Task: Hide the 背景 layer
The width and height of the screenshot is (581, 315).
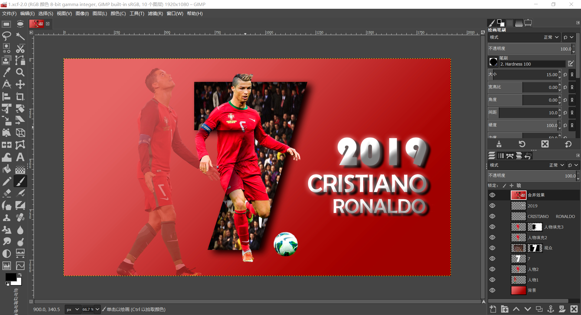Action: [493, 290]
